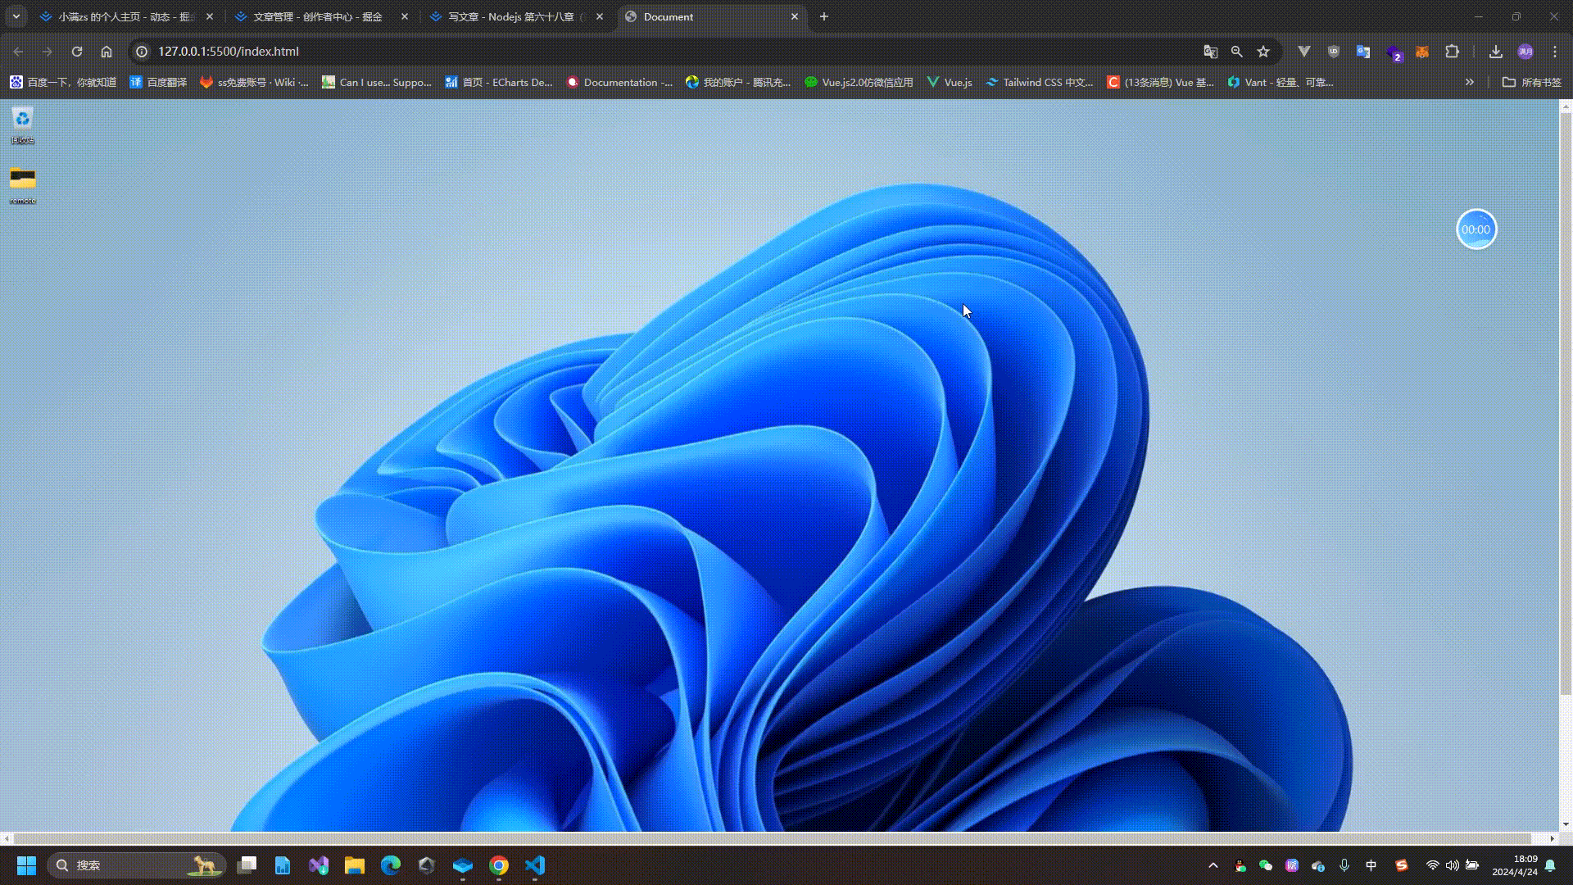Open the 所有书签 folder
Viewport: 1573px width, 885px height.
point(1532,82)
